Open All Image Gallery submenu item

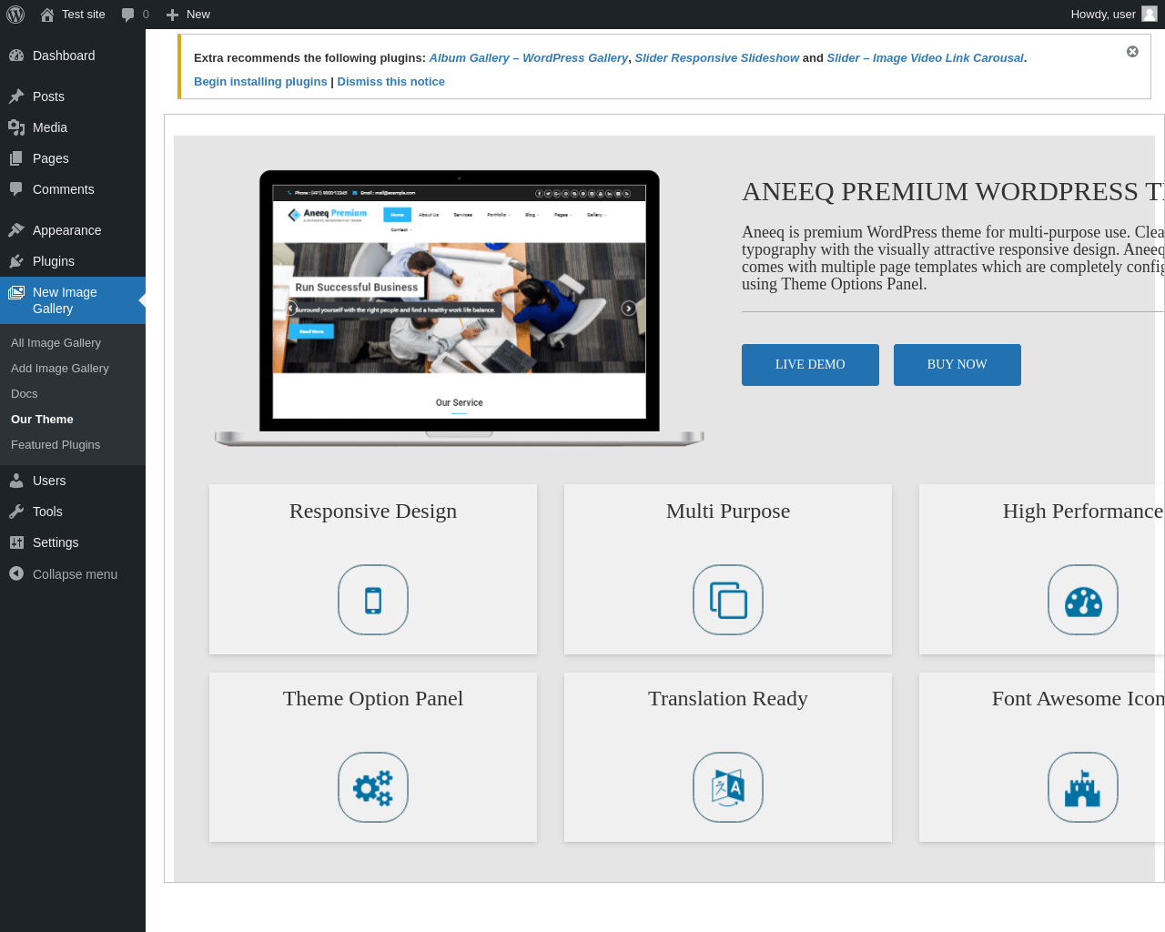[56, 343]
